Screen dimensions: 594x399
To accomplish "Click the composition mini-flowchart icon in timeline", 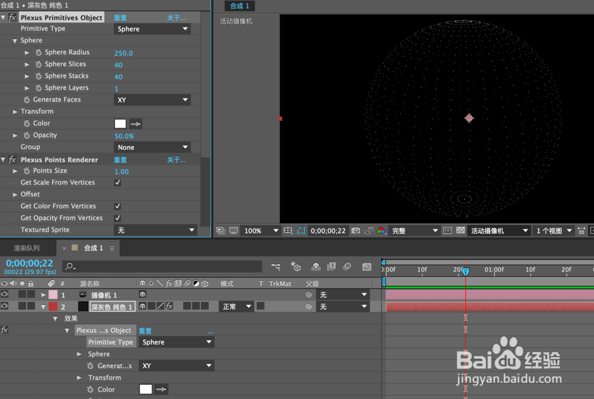I will point(276,267).
